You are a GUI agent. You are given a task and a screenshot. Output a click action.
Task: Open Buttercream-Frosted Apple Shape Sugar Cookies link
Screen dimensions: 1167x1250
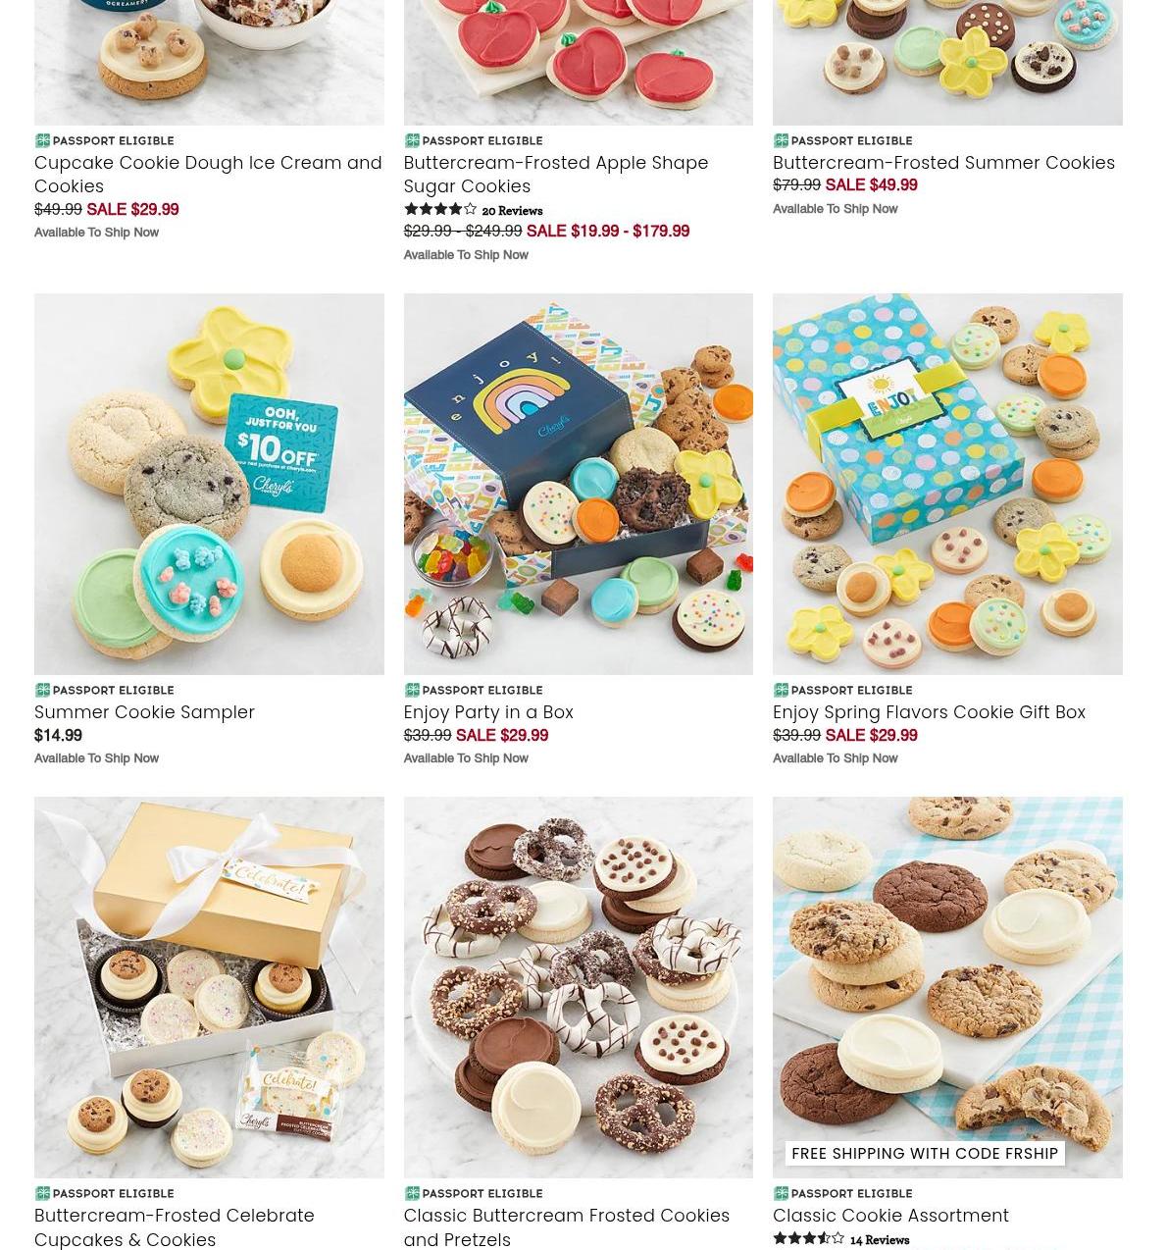tap(555, 174)
